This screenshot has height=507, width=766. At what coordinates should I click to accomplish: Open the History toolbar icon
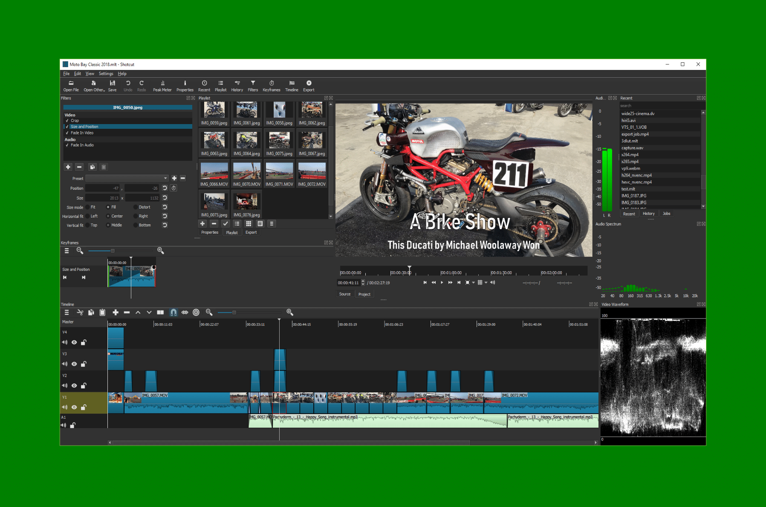237,86
